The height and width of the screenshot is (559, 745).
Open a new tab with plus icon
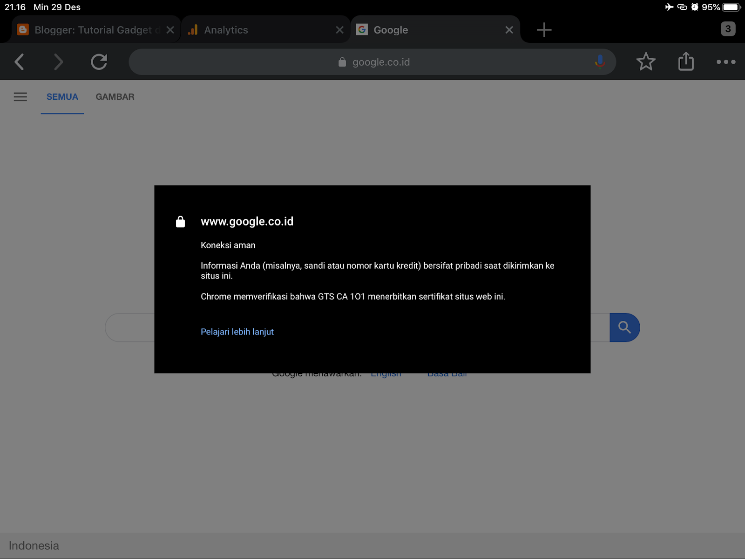click(544, 30)
